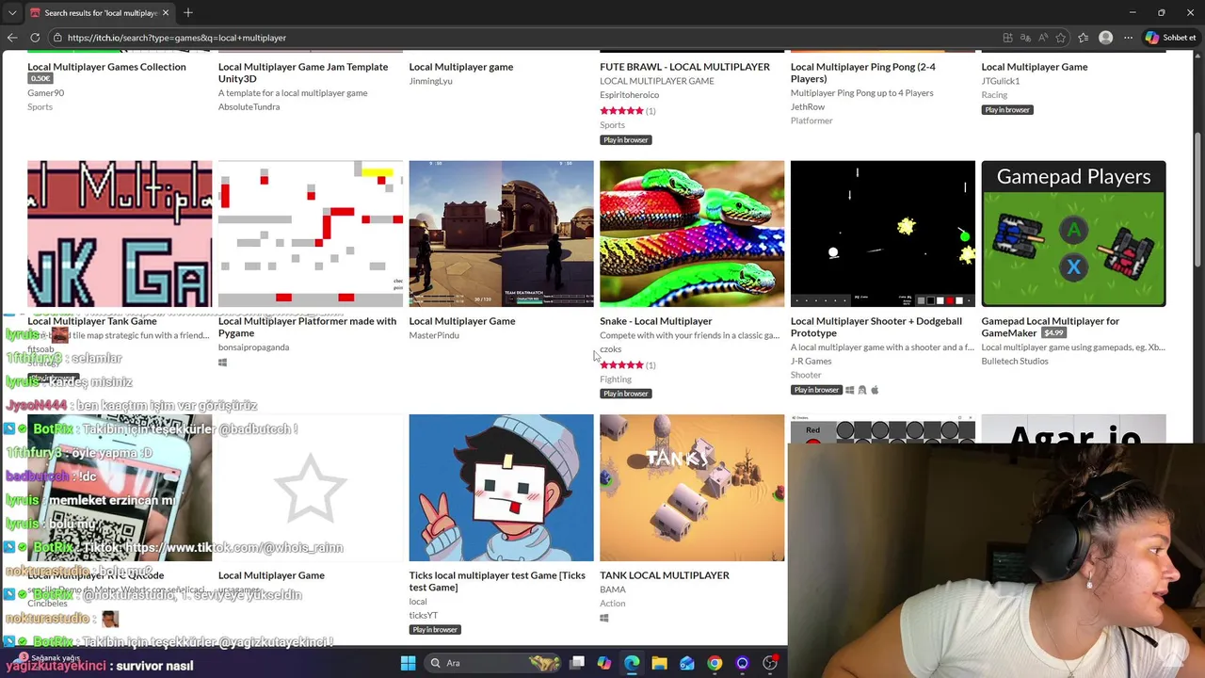Open the Ticks test game cartoon thumbnail
The image size is (1205, 678).
click(501, 488)
